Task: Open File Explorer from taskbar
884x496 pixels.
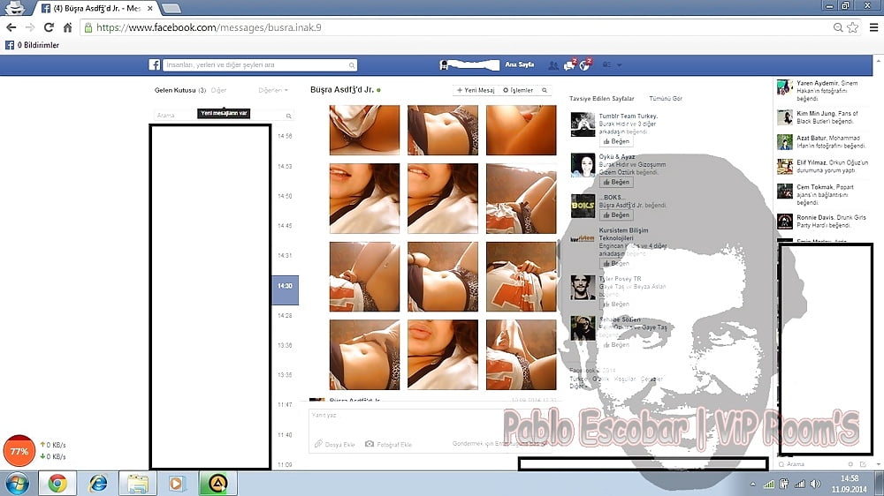Action: (x=138, y=484)
